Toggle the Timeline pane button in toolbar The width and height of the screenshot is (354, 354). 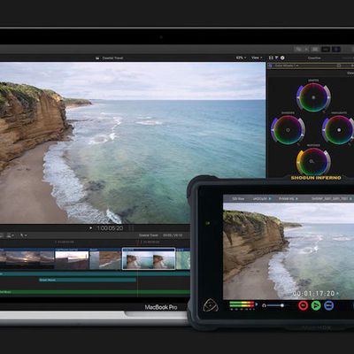326,50
